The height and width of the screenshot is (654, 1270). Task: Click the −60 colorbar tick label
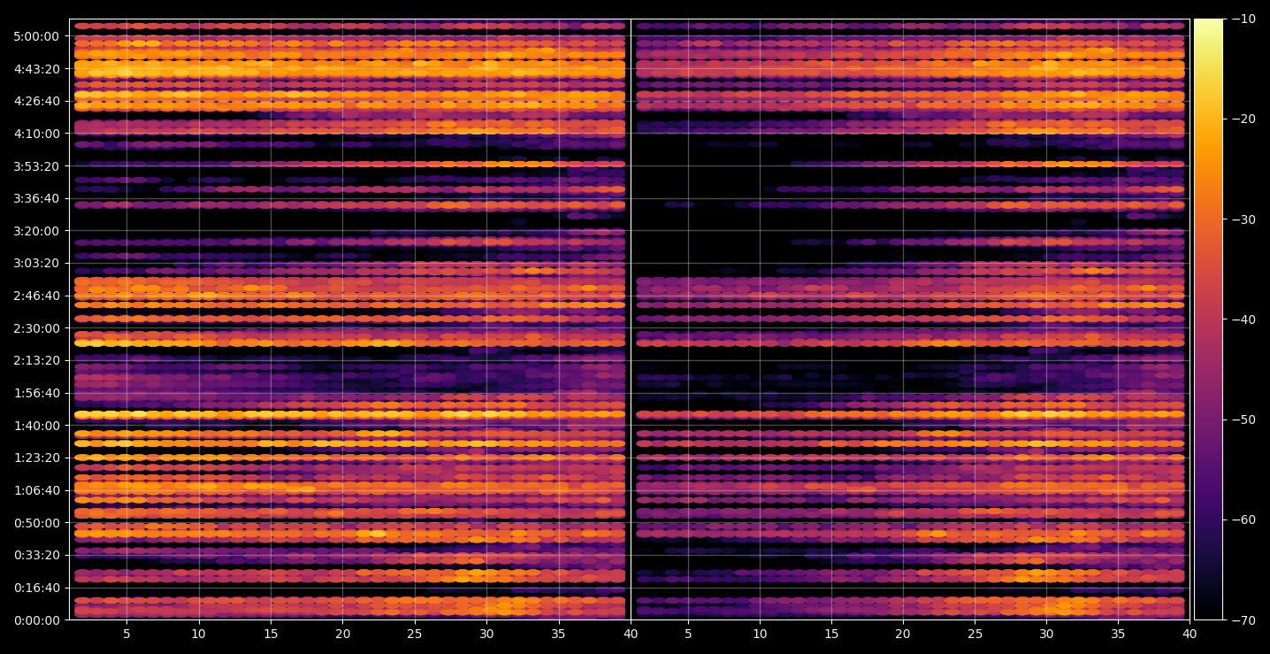1243,519
